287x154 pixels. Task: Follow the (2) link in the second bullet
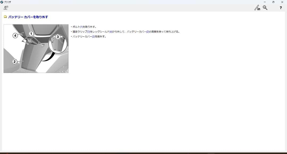click(x=147, y=32)
